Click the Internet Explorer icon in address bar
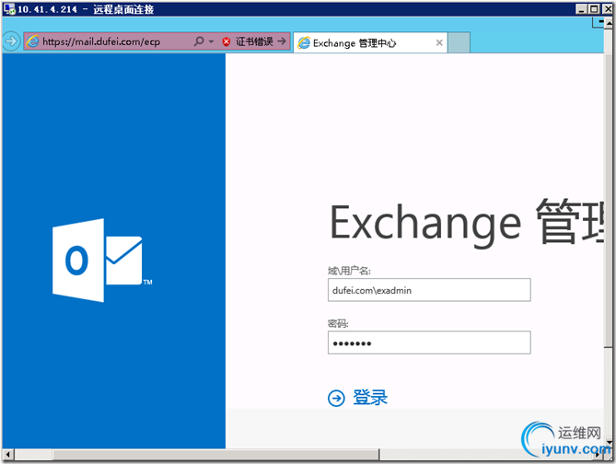This screenshot has height=464, width=616. click(x=33, y=41)
